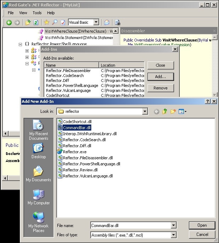The height and width of the screenshot is (243, 219).
Task: Open the Files of type dropdown
Action: coord(173,235)
